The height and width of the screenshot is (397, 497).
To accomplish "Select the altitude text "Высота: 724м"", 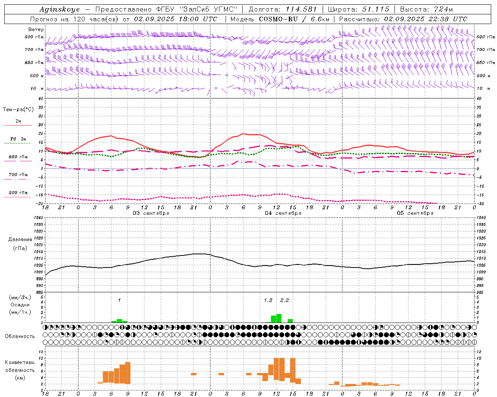I will [x=426, y=9].
